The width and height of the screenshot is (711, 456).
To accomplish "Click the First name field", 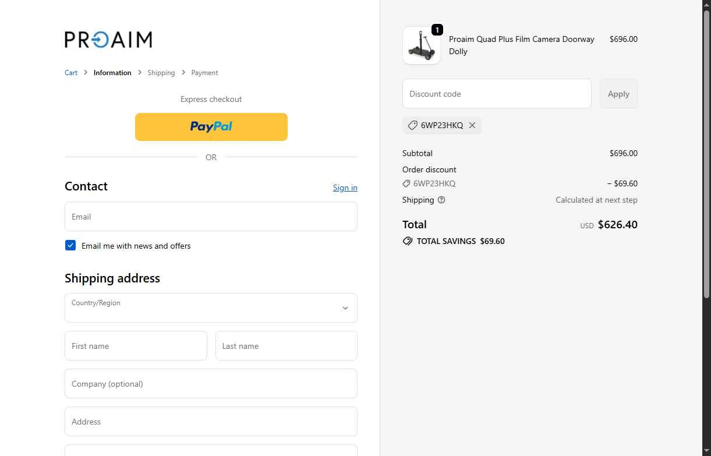I will tap(136, 346).
